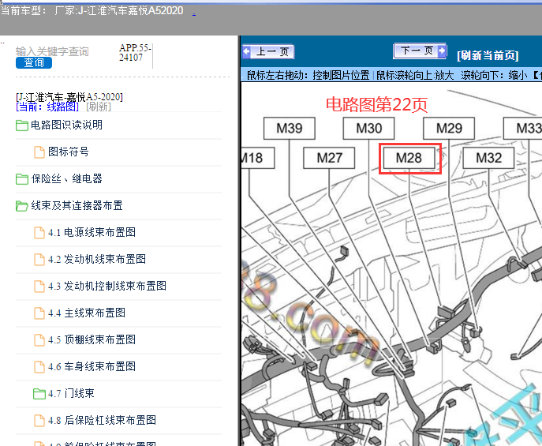
Task: Click the 电路图第22页 title text
Action: pos(377,105)
